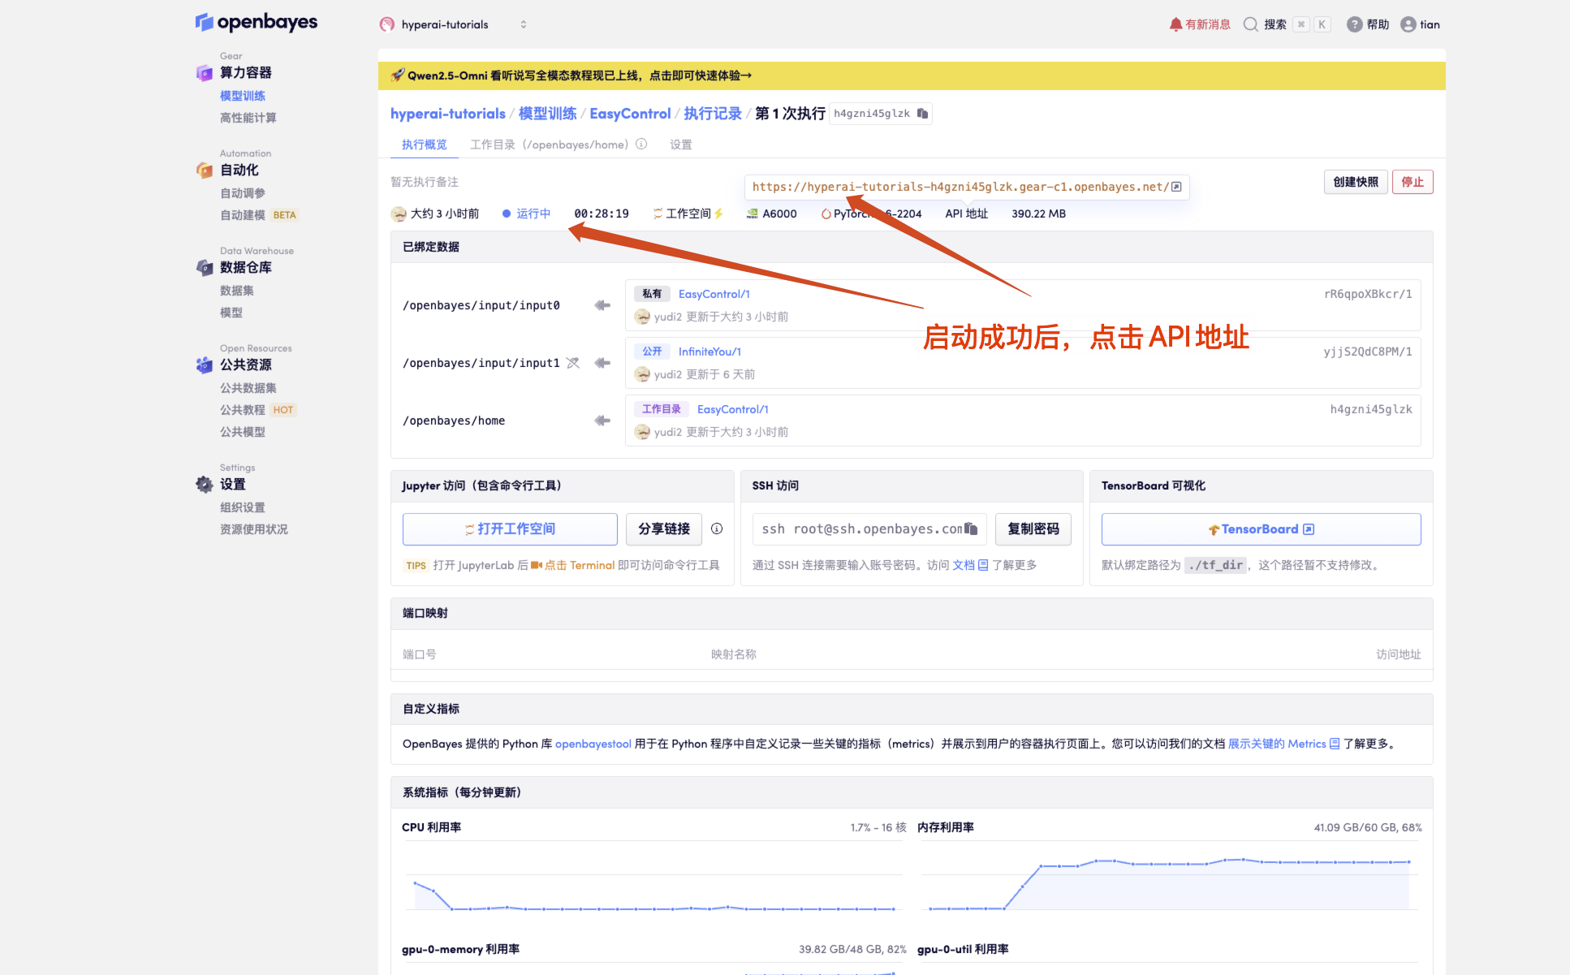Open the search box
Viewport: 1570px width, 975px height.
click(1286, 24)
